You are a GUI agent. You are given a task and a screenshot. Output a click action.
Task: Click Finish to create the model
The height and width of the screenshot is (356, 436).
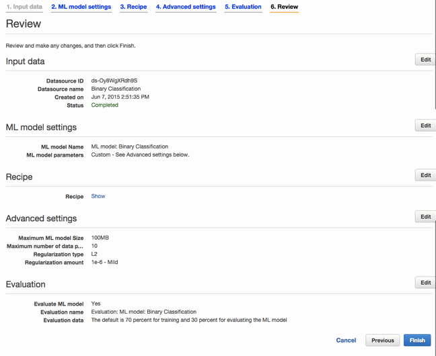417,340
